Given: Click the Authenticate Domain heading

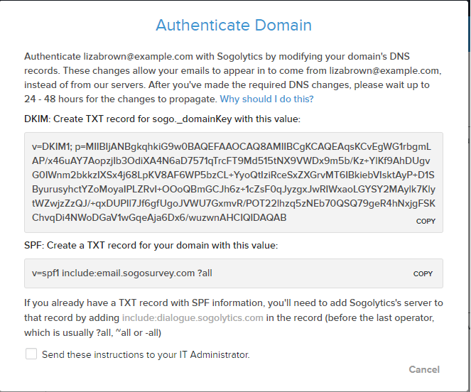Looking at the screenshot, I should tap(234, 25).
